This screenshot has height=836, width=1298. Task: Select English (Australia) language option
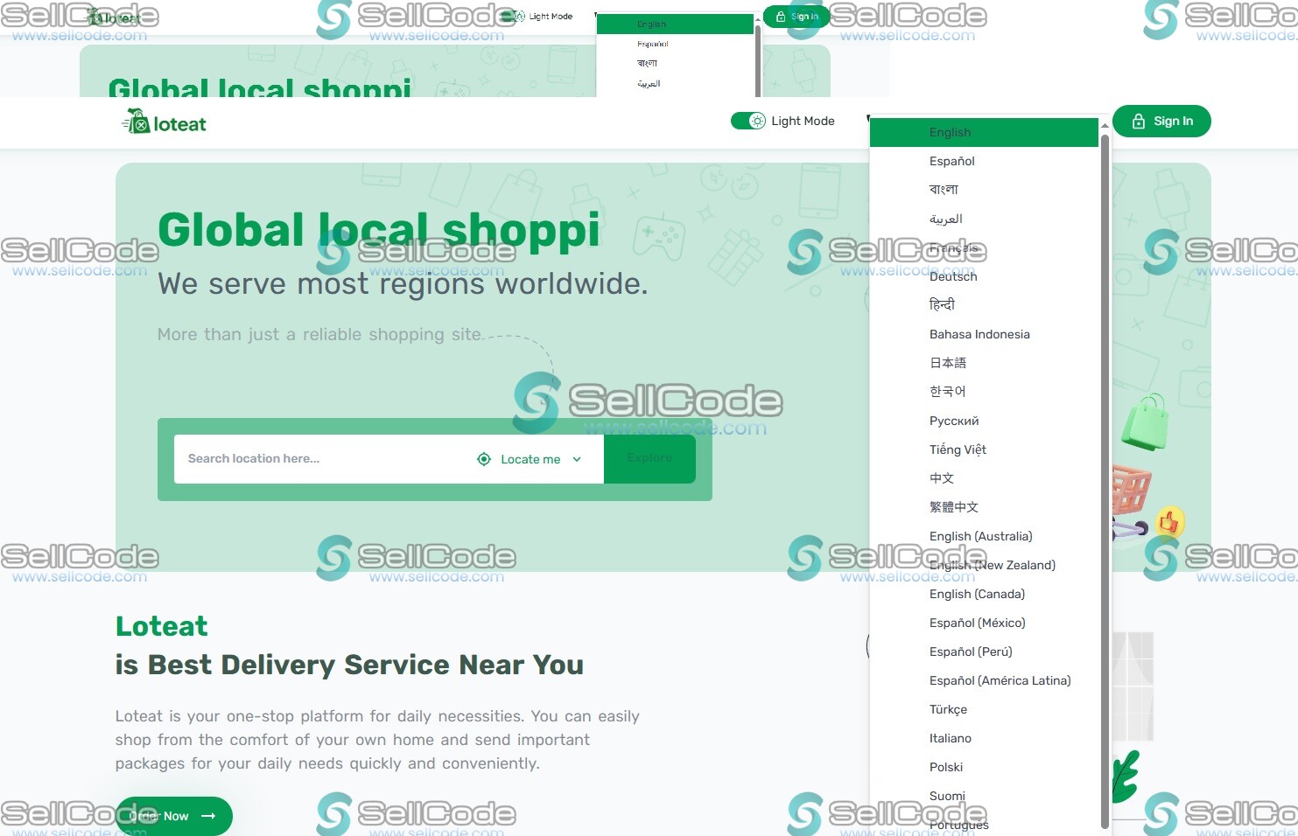[x=980, y=536]
